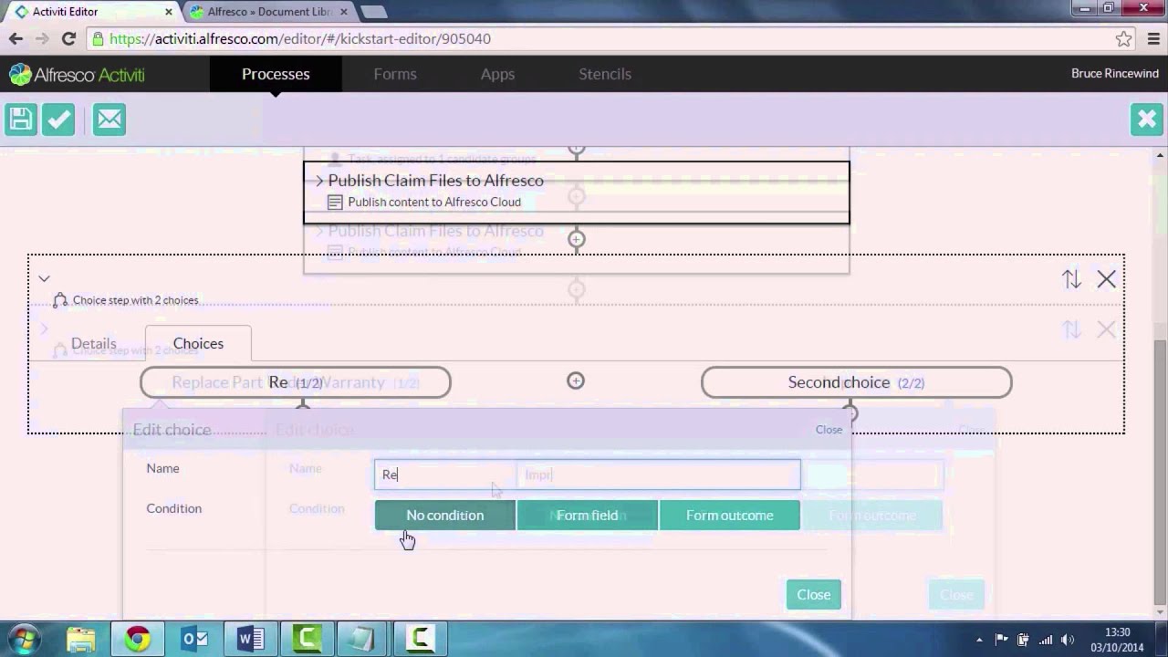Open the notepad-style icon in taskbar
The image size is (1168, 657).
(363, 639)
